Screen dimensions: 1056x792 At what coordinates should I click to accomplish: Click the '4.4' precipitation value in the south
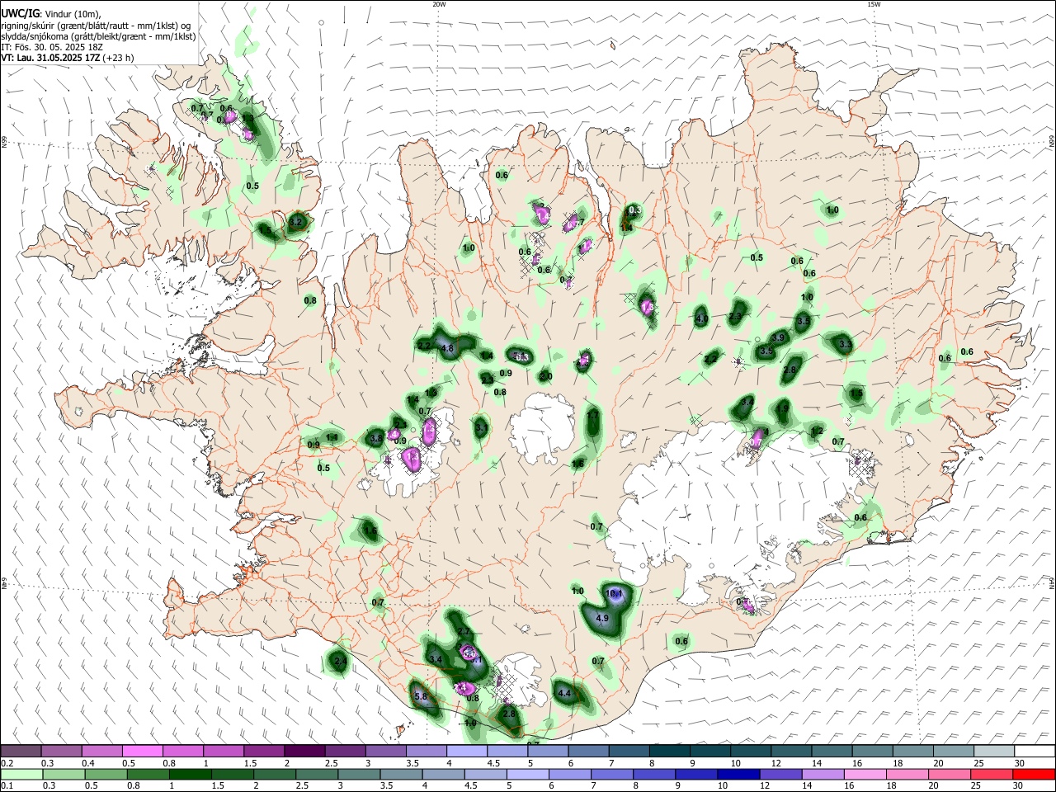[564, 694]
